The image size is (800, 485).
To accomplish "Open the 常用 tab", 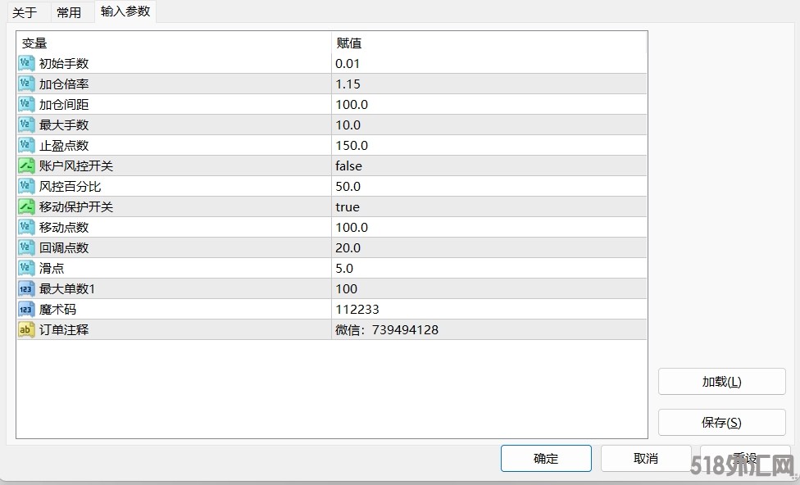I will click(x=69, y=12).
